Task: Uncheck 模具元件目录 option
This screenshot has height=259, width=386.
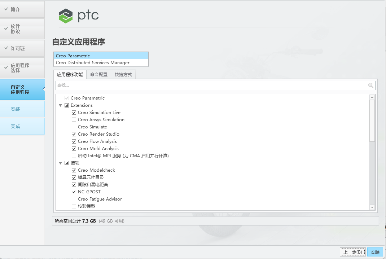Action: coord(74,177)
